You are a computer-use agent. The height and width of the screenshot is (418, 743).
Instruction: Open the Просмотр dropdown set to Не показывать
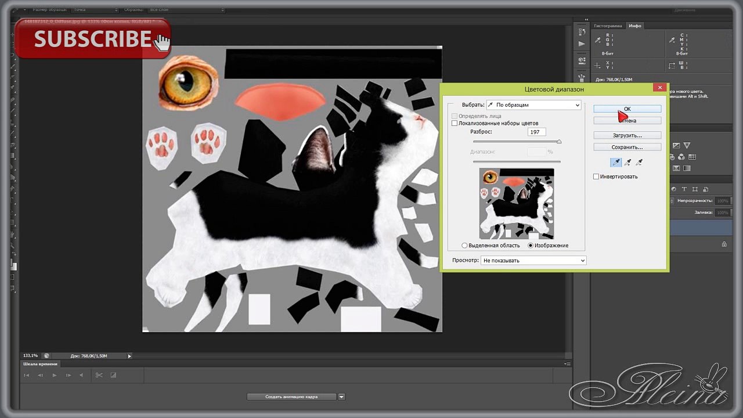coord(533,261)
